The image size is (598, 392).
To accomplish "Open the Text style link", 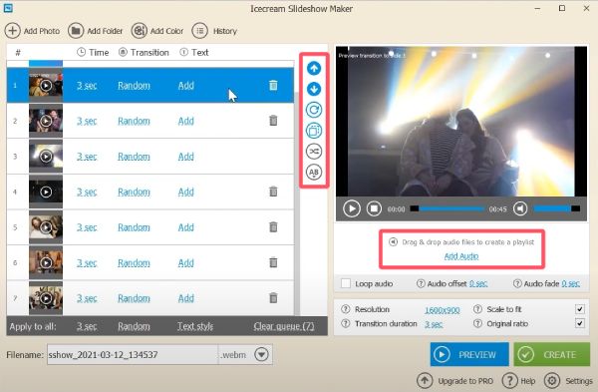I will (x=195, y=326).
